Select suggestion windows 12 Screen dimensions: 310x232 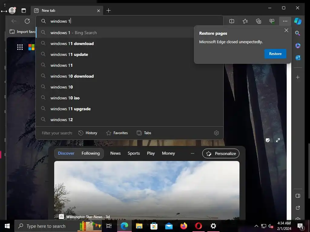(x=130, y=120)
